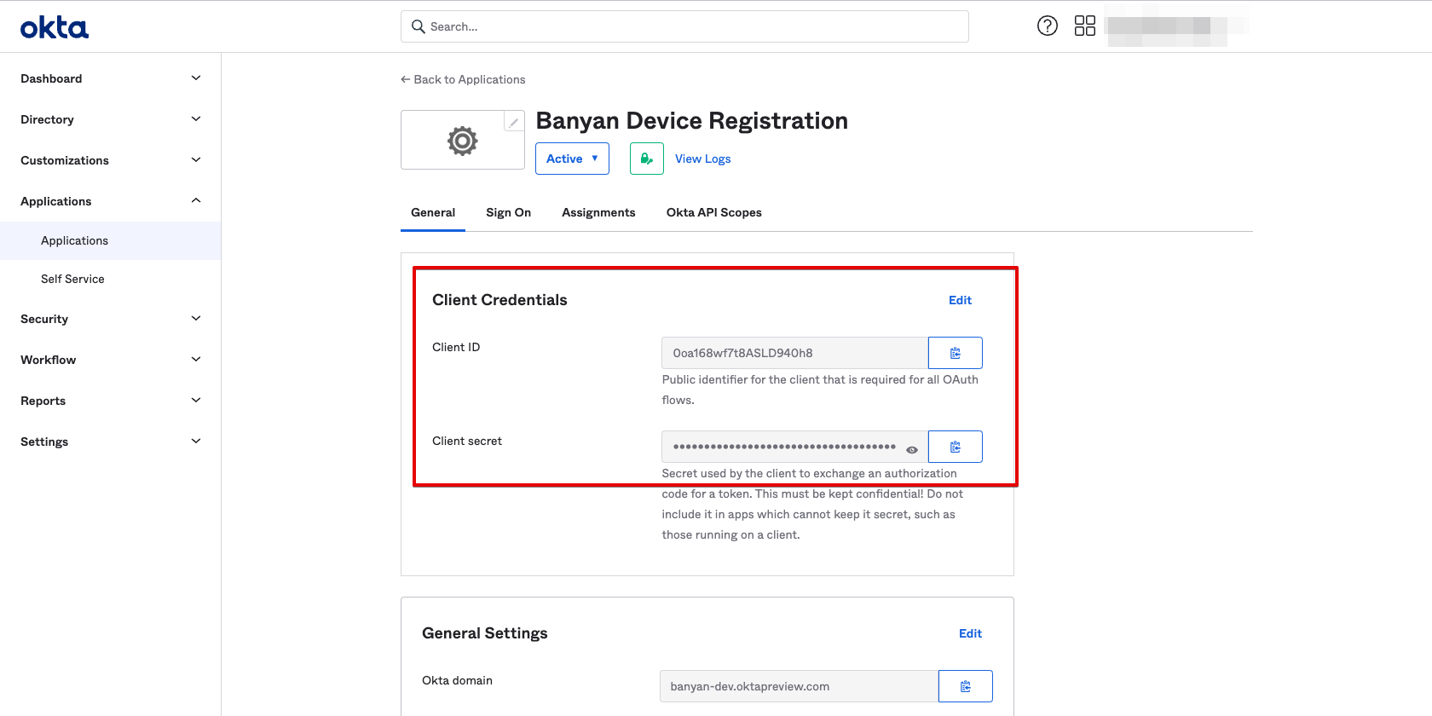
Task: Click the Okta logo
Action: [55, 28]
